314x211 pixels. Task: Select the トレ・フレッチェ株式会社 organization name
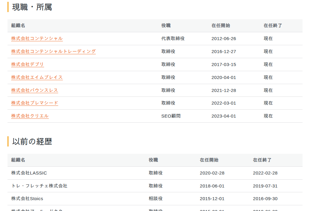coord(39,186)
